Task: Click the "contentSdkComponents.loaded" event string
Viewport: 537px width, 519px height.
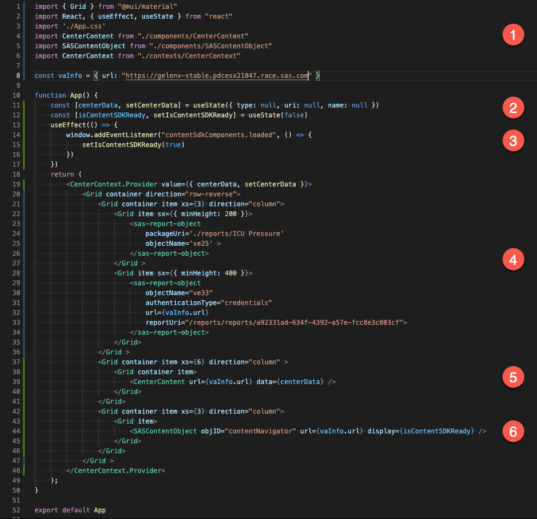Action: [x=218, y=135]
